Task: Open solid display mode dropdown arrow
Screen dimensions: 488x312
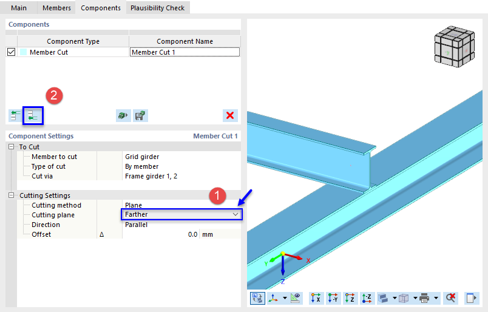Action: pyautogui.click(x=395, y=298)
